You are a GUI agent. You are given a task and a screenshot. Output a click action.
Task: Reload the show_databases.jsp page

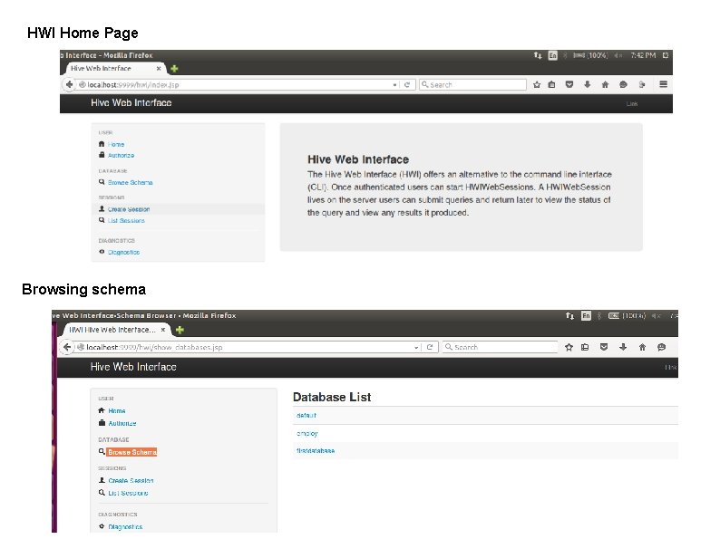tap(430, 347)
